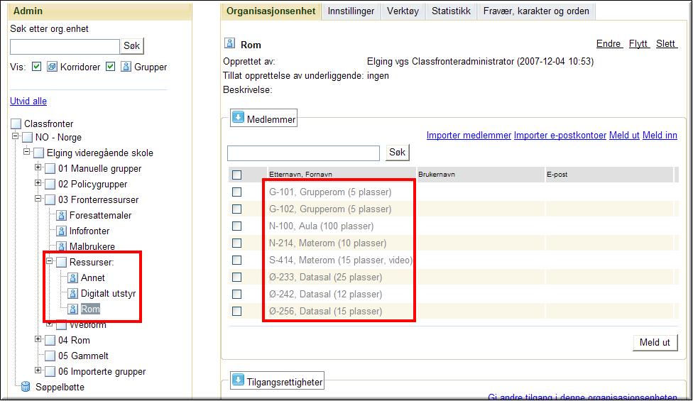Click the Utvid alle link
This screenshot has height=401, width=693.
(28, 101)
